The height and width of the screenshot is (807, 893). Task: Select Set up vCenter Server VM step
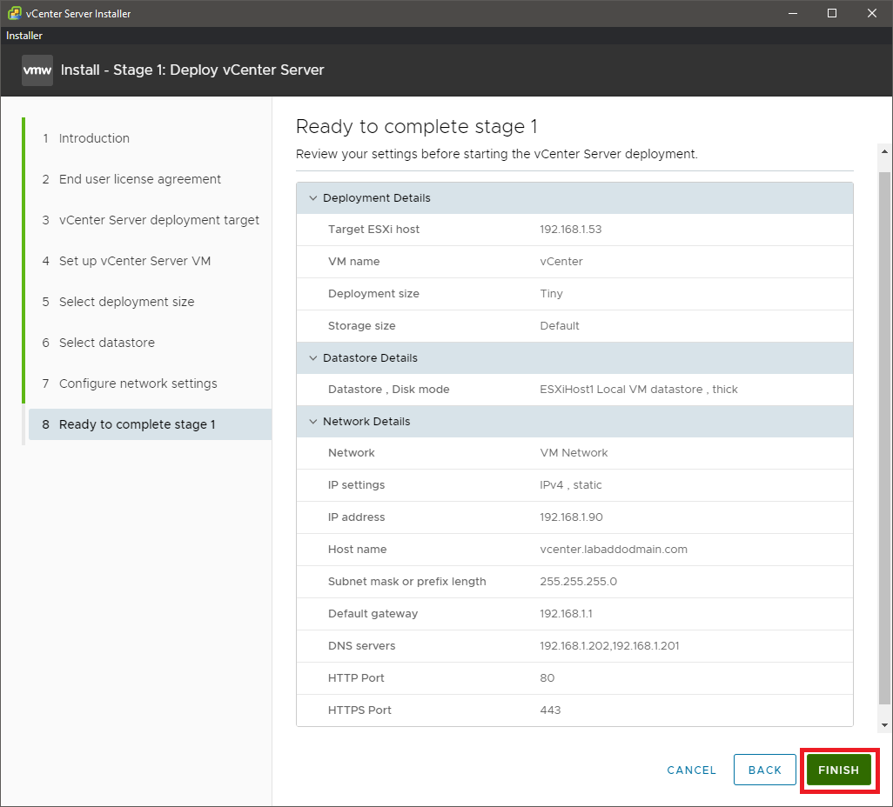(134, 261)
